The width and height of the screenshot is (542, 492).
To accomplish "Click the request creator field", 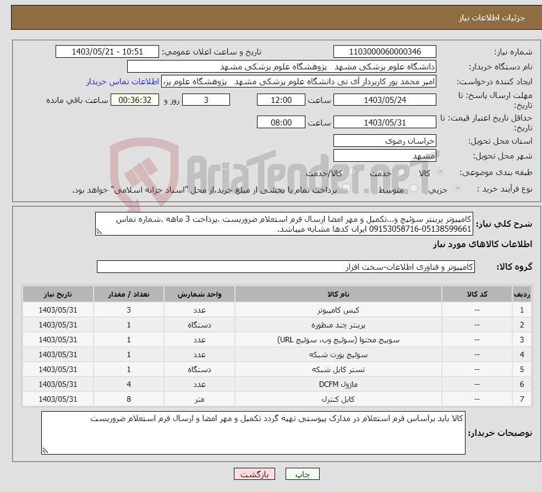I will click(x=299, y=81).
